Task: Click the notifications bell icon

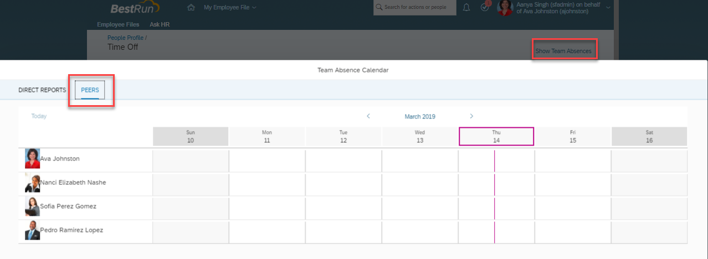Action: (466, 7)
